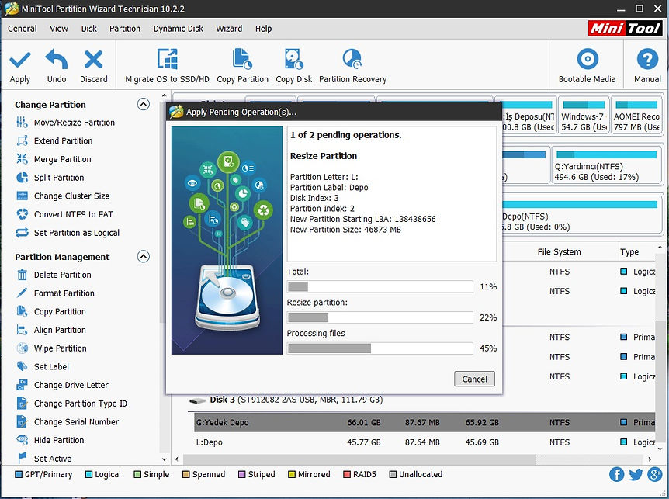Click the Unallocated legend color box
The width and height of the screenshot is (669, 499).
393,474
